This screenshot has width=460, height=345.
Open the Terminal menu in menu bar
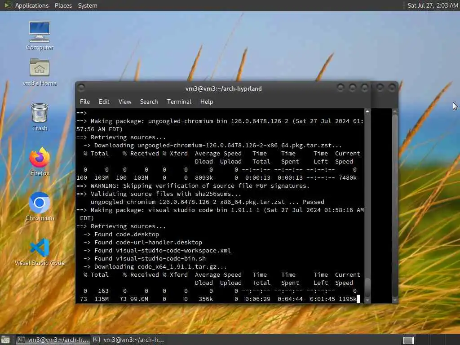(179, 102)
